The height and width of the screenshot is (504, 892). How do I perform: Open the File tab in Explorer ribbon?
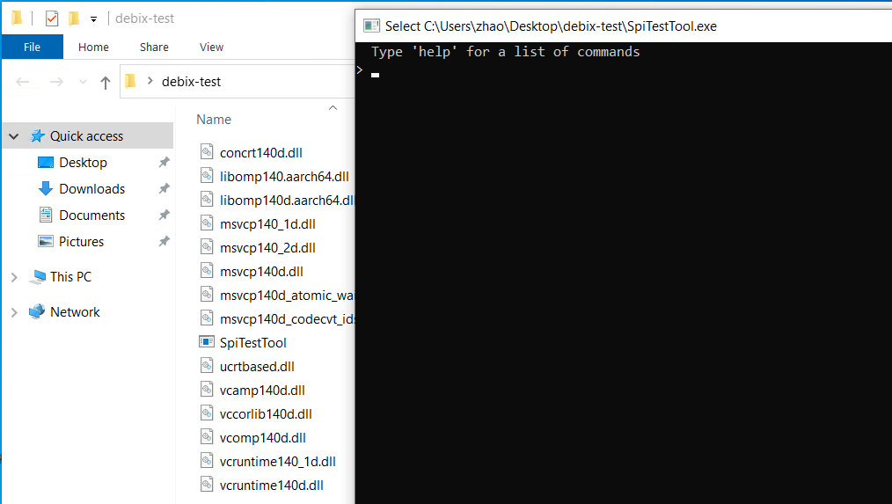pyautogui.click(x=32, y=47)
